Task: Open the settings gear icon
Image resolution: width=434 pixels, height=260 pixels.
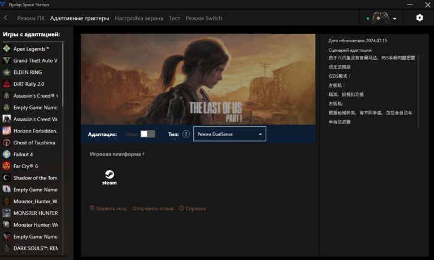Action: (419, 18)
